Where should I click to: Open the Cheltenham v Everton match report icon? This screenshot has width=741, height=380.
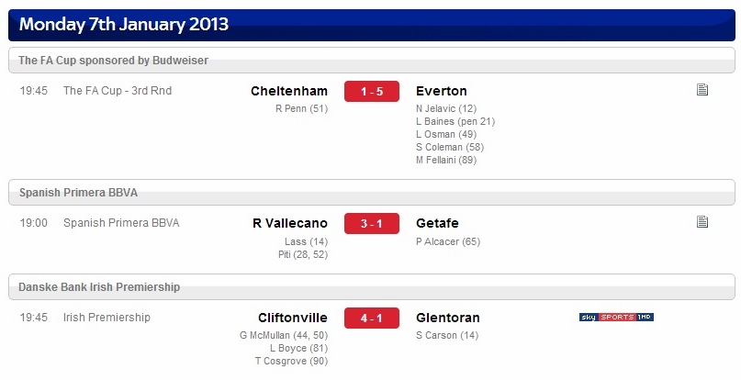click(702, 90)
